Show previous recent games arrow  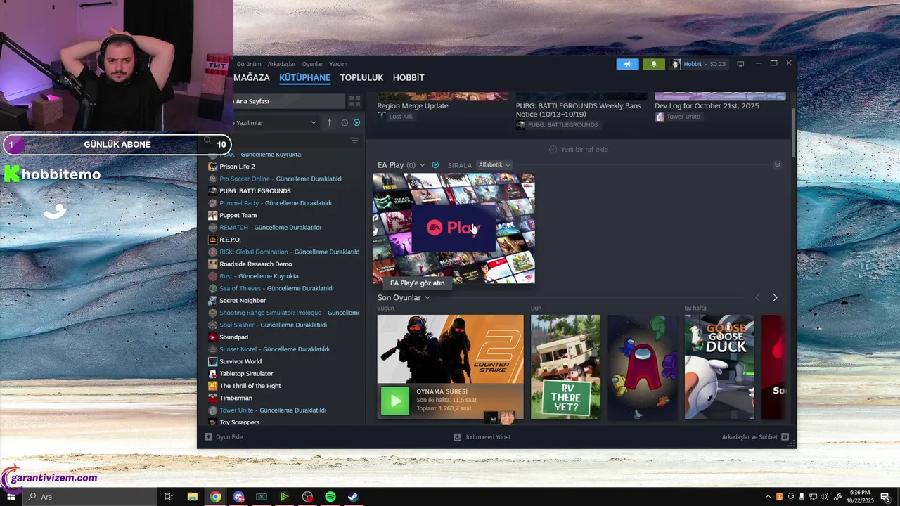click(758, 298)
